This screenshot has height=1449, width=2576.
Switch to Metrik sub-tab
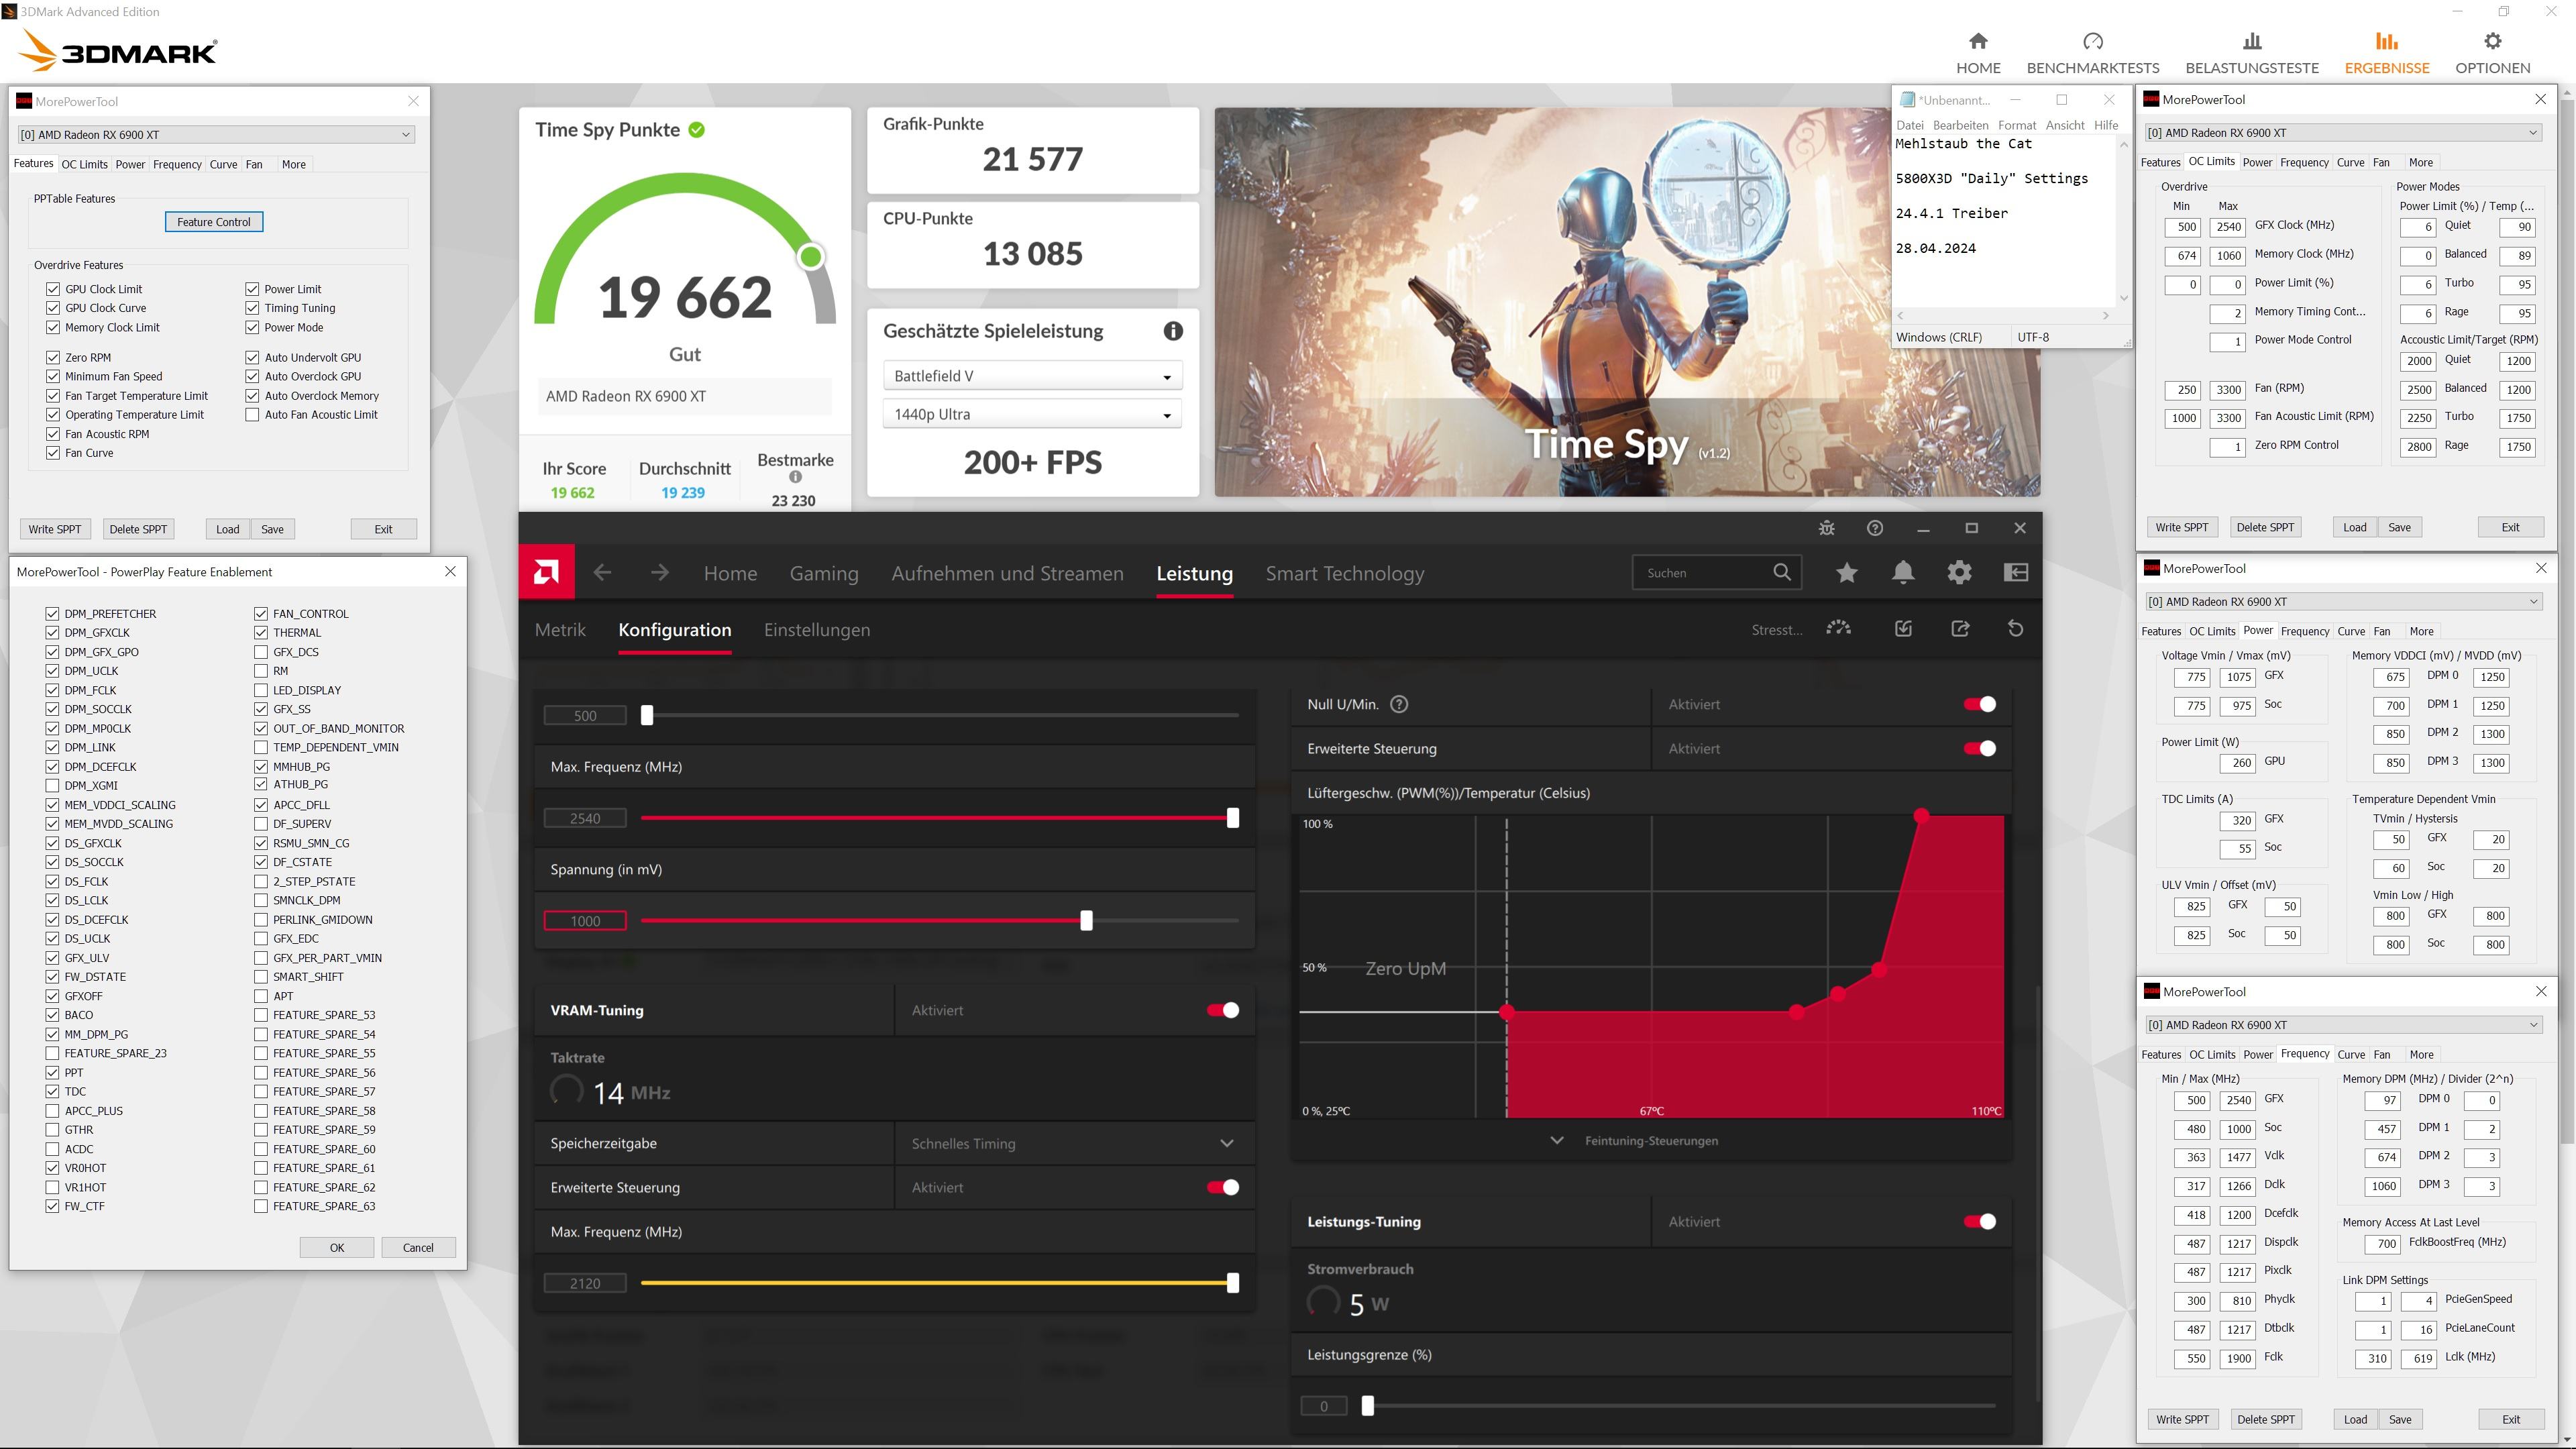(560, 629)
